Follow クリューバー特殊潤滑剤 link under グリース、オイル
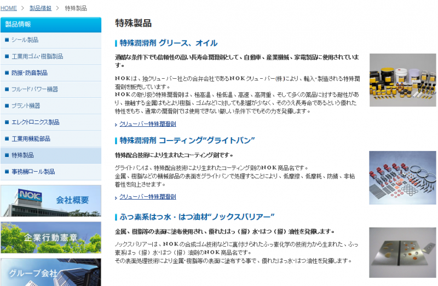 pos(147,124)
